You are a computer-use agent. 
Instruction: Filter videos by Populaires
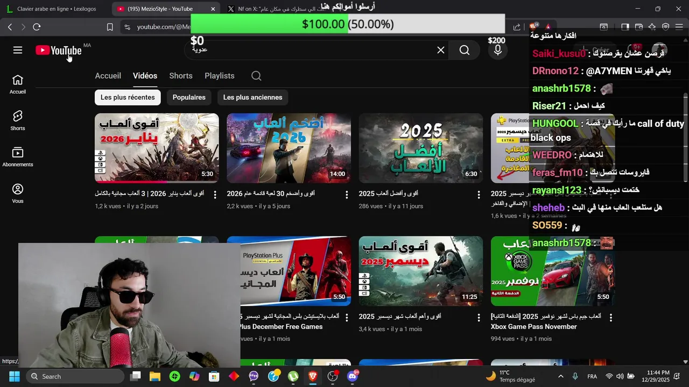click(x=189, y=97)
